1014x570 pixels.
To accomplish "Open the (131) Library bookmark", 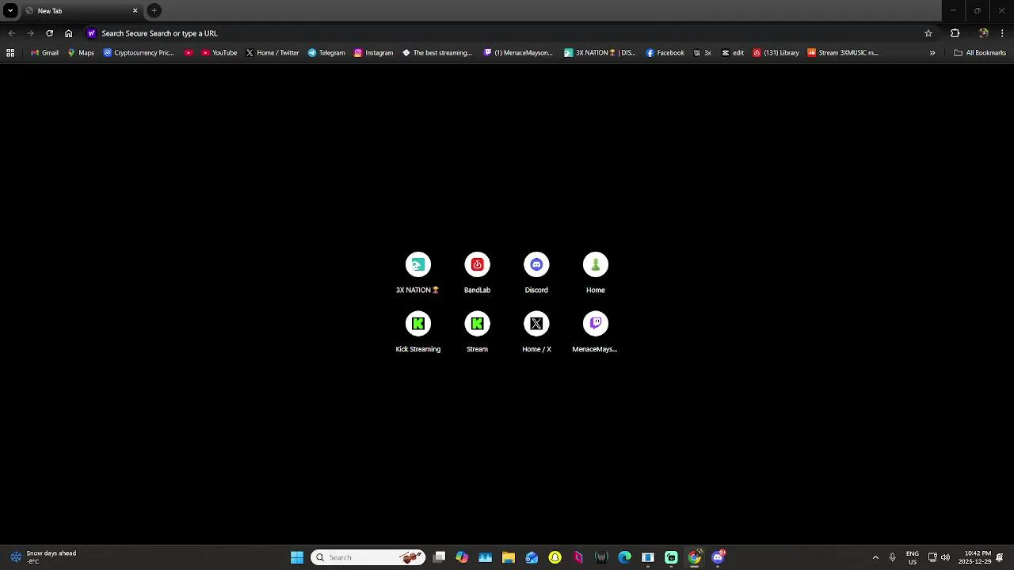I will 776,53.
